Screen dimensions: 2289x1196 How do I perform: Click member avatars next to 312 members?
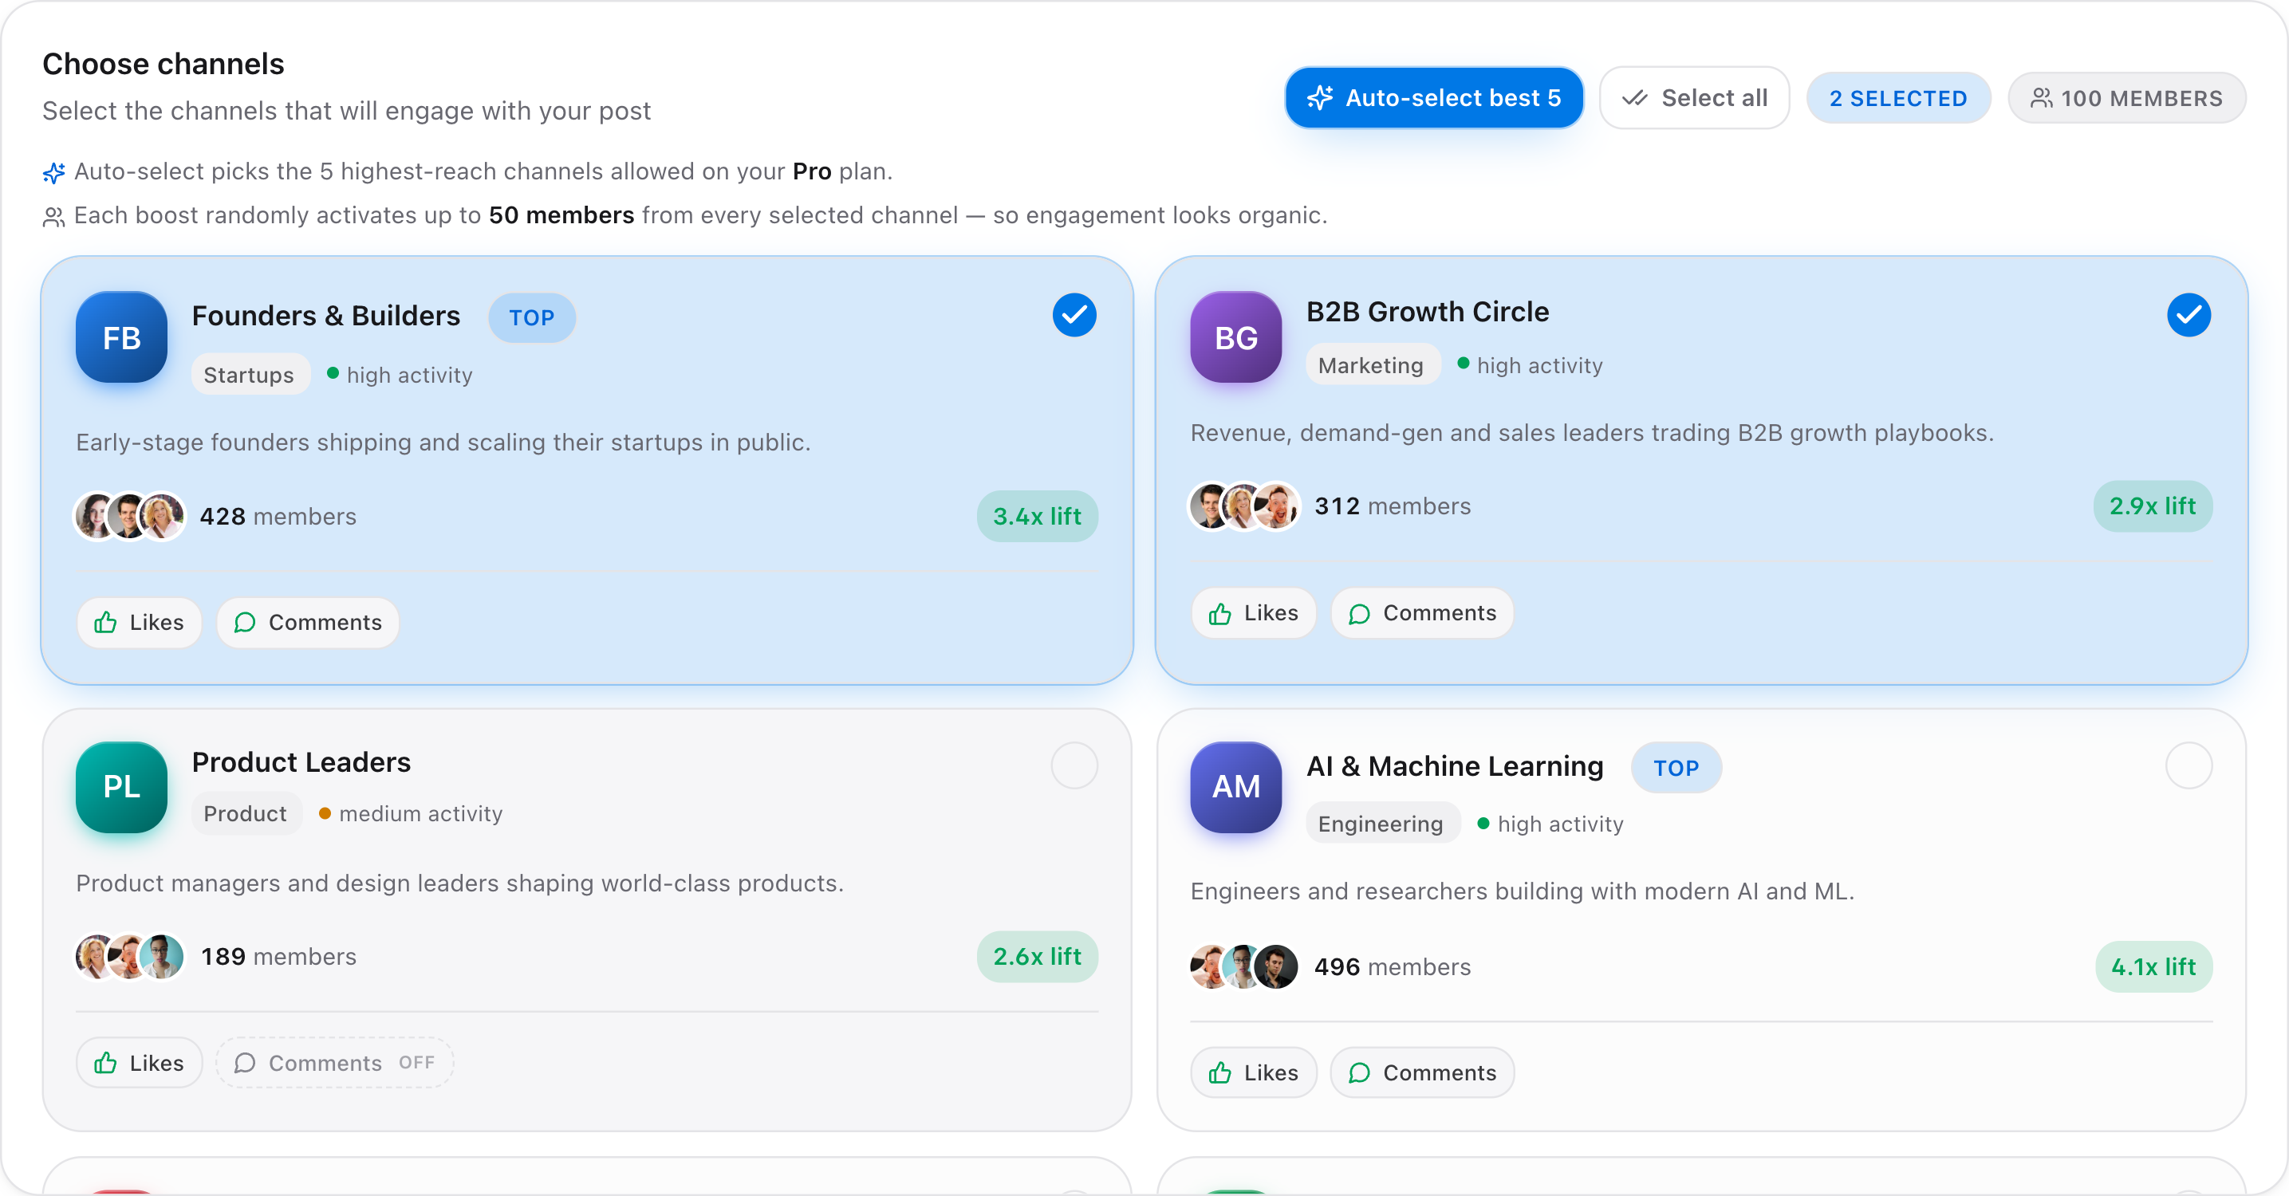point(1244,506)
